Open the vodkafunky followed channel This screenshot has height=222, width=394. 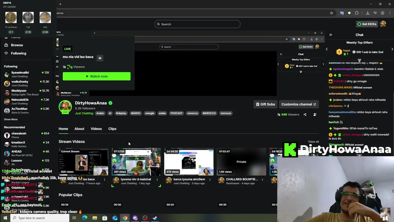click(x=26, y=83)
